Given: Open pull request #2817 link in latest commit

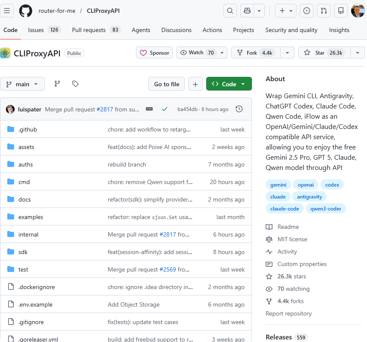Looking at the screenshot, I should 105,109.
